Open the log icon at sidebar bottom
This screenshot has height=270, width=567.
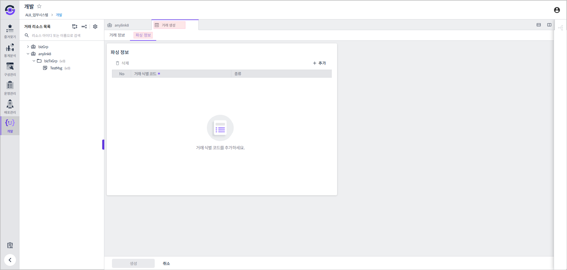[x=10, y=245]
